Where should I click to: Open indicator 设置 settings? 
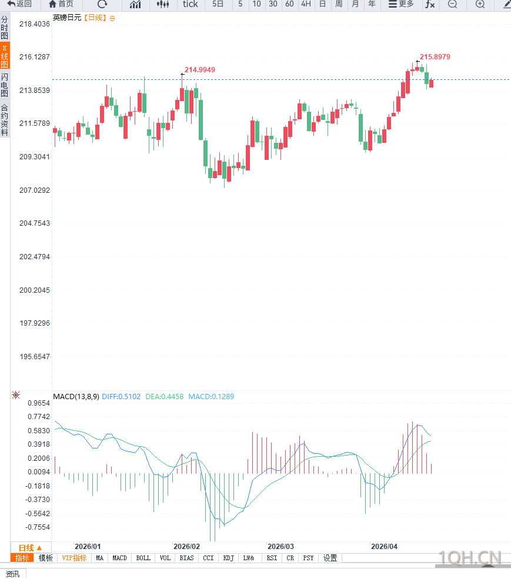pos(330,558)
